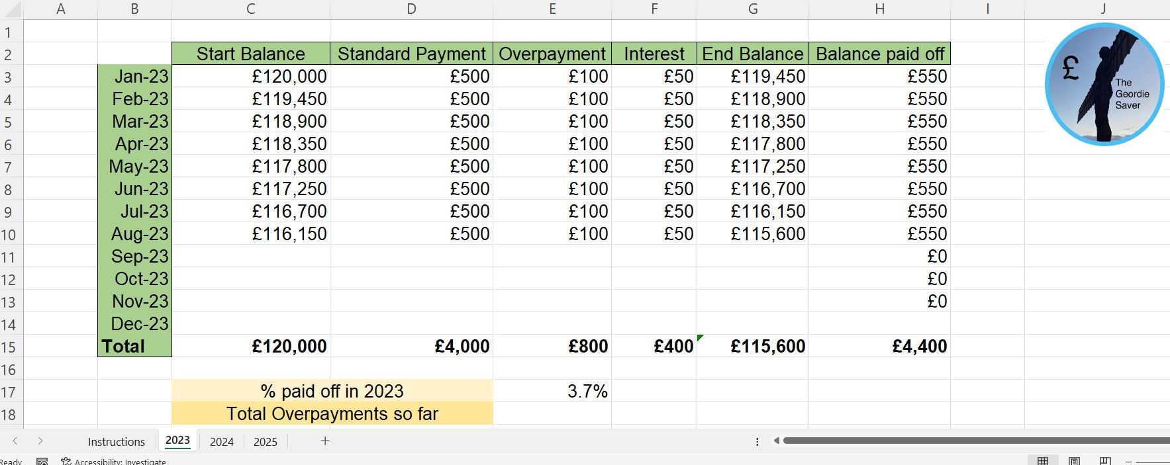Open the Instructions sheet tab
The image size is (1170, 465).
click(x=116, y=442)
